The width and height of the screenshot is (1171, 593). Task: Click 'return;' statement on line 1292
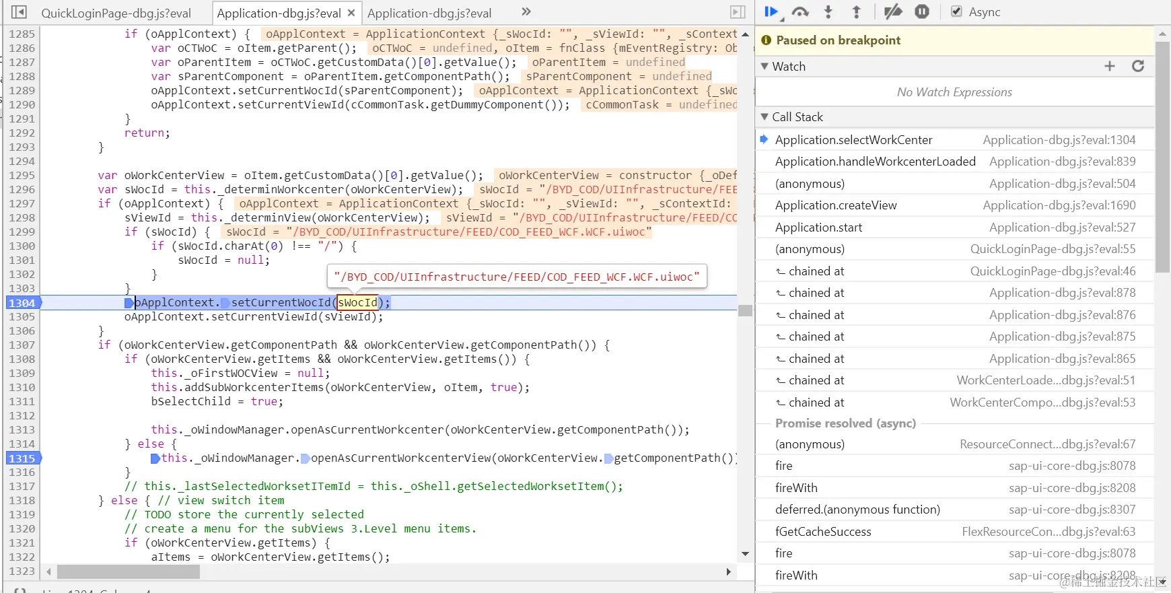[x=147, y=133]
